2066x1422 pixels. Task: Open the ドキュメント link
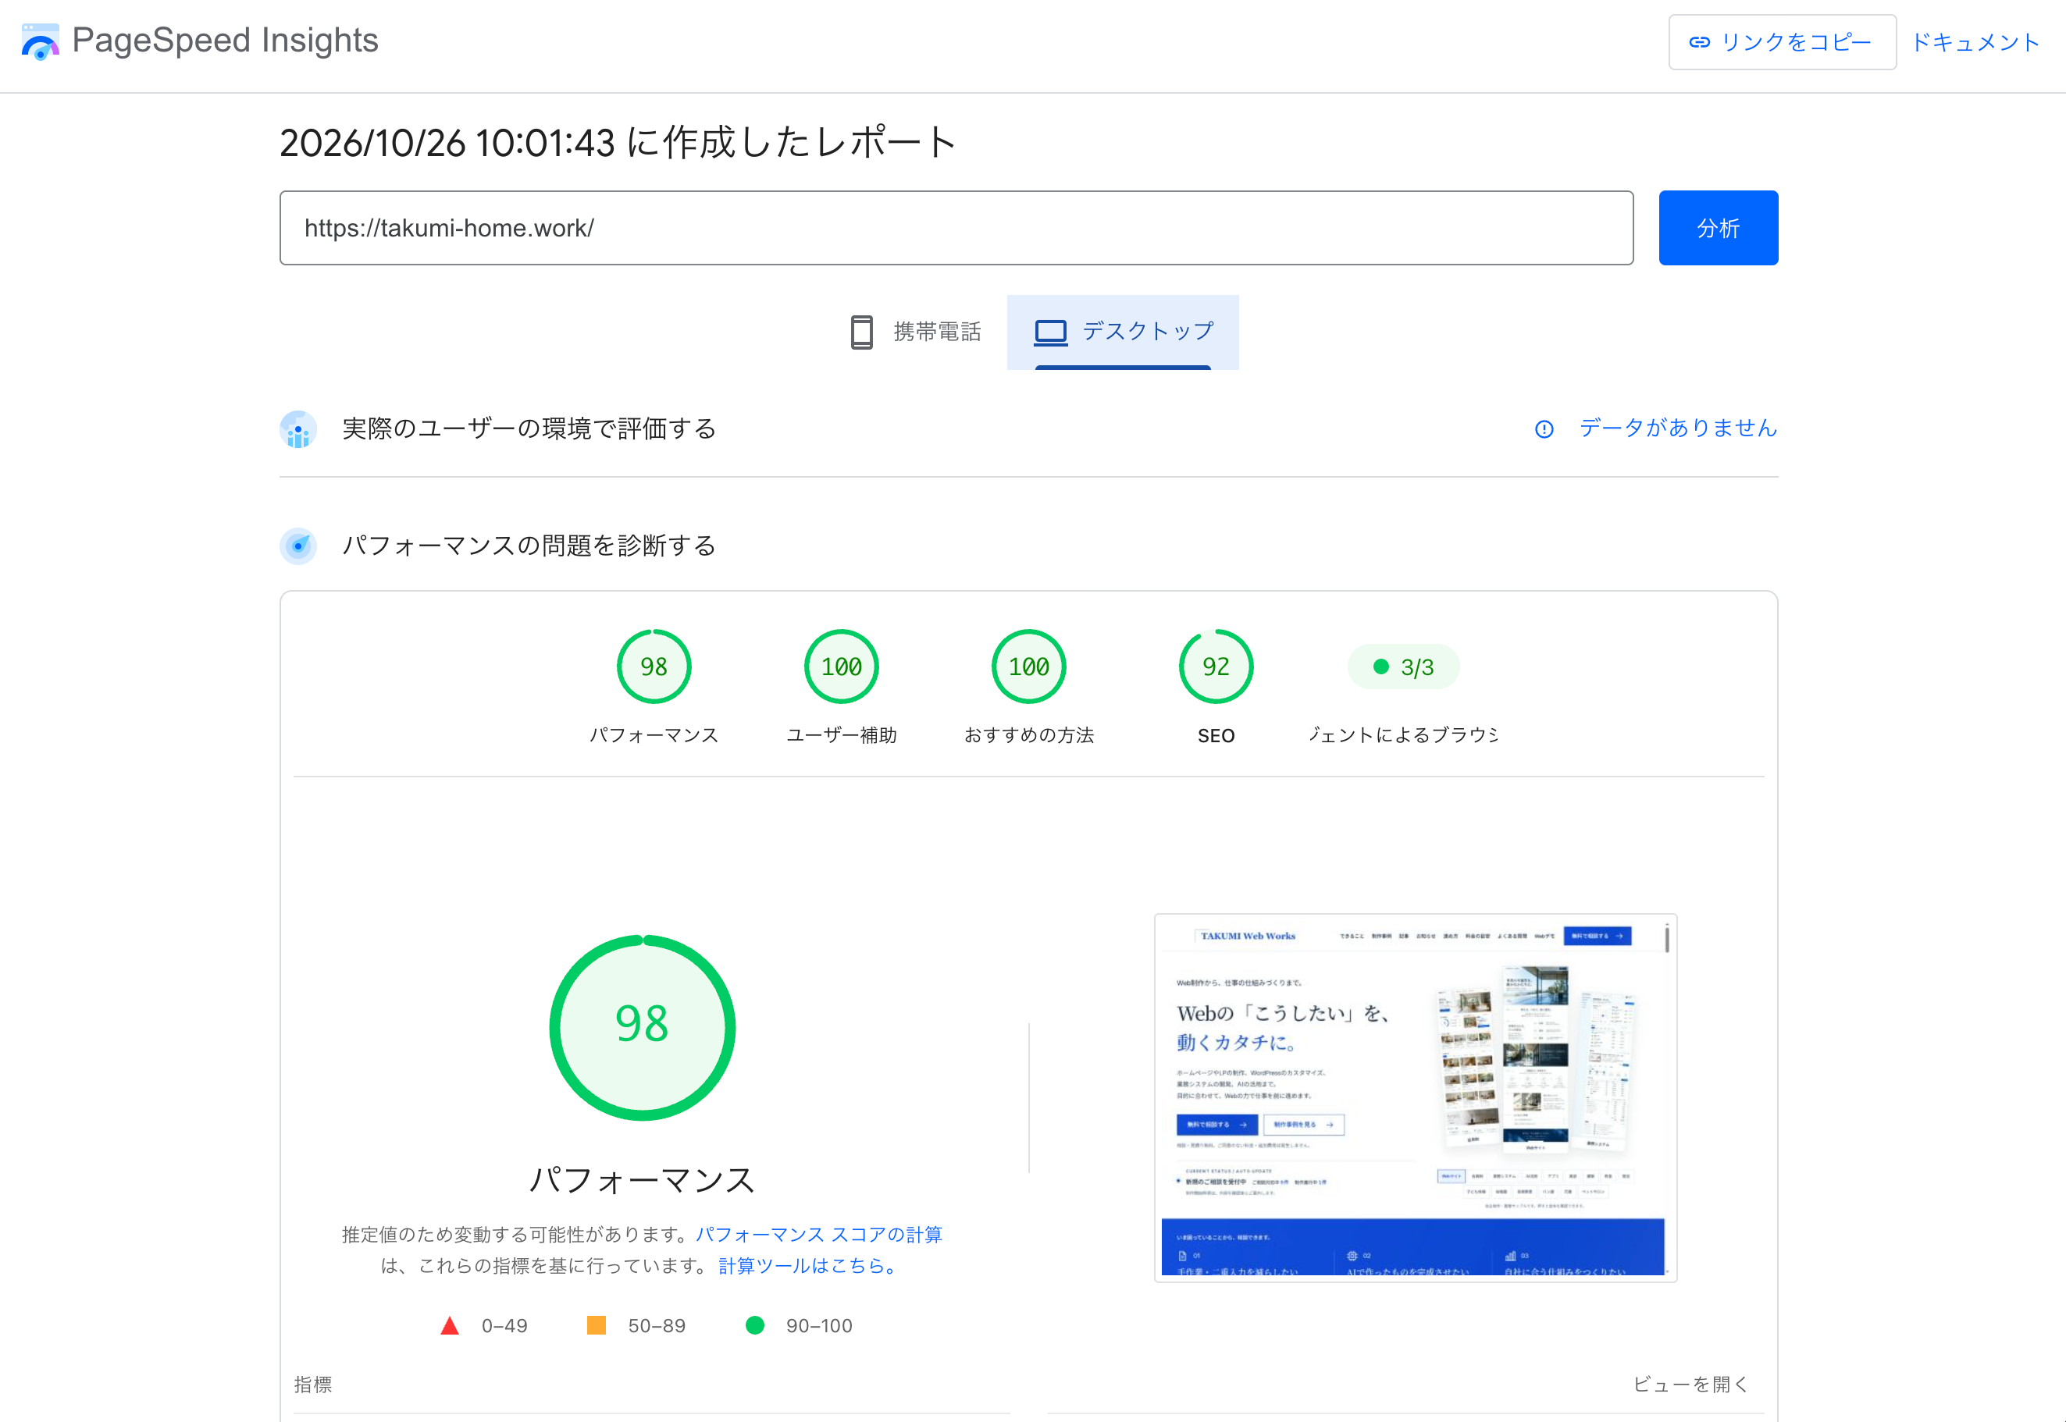click(x=1975, y=42)
